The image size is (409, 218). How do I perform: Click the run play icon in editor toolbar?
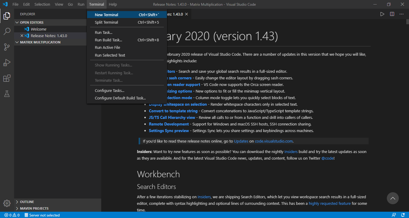(x=382, y=14)
